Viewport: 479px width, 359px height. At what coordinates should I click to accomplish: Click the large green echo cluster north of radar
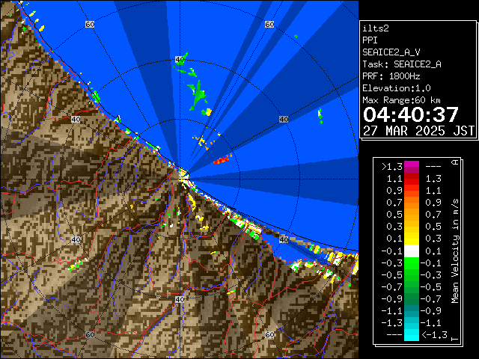(198, 94)
